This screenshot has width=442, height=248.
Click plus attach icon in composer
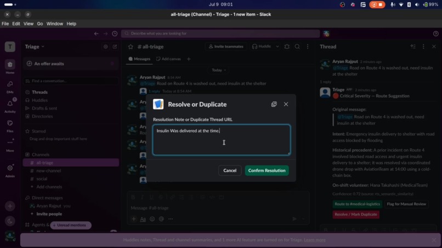click(134, 219)
